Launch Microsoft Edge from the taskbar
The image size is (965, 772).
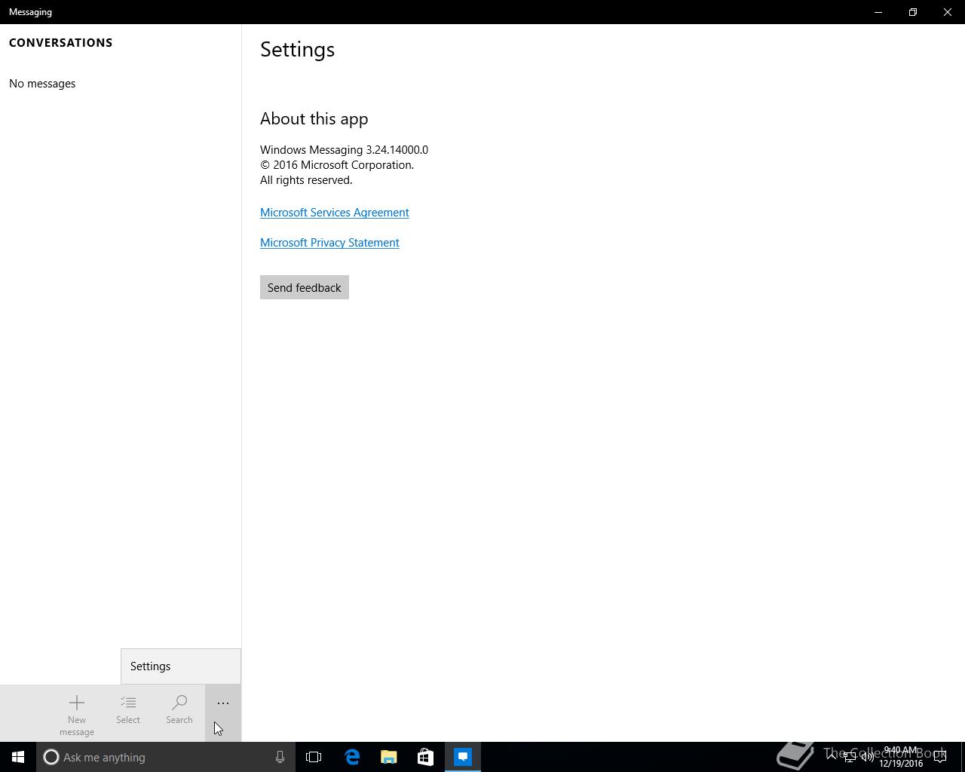click(x=352, y=757)
